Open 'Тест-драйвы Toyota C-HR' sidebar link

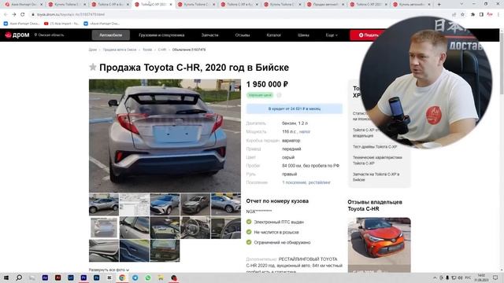pyautogui.click(x=375, y=147)
